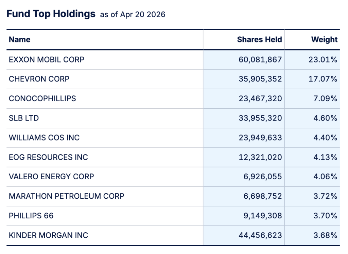Click the PHILLIPS 66 holding name
The image size is (348, 254).
click(31, 216)
